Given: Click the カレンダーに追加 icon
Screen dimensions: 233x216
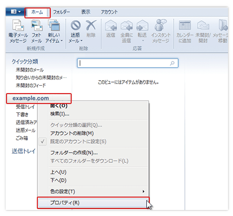Looking at the screenshot, I should (185, 25).
